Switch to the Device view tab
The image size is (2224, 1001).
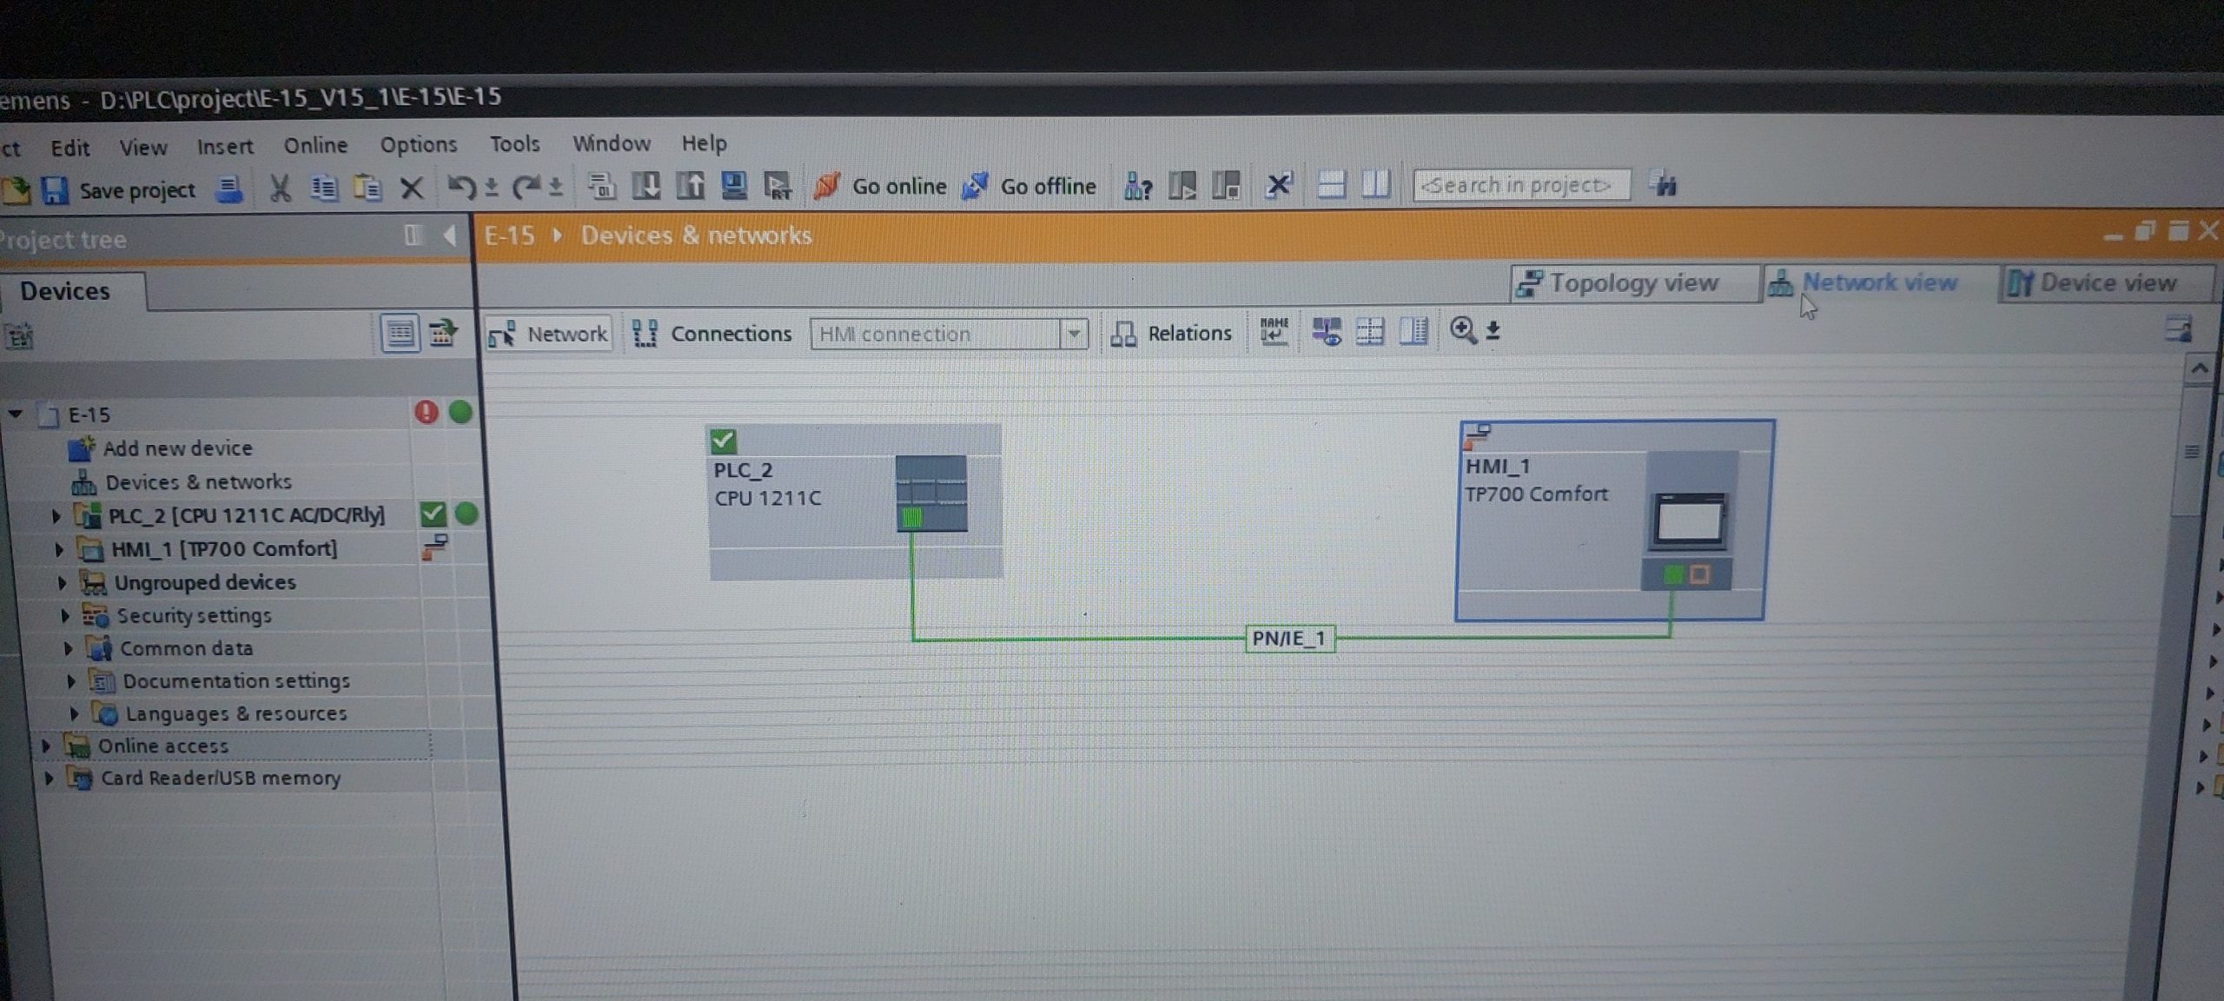coord(2105,282)
